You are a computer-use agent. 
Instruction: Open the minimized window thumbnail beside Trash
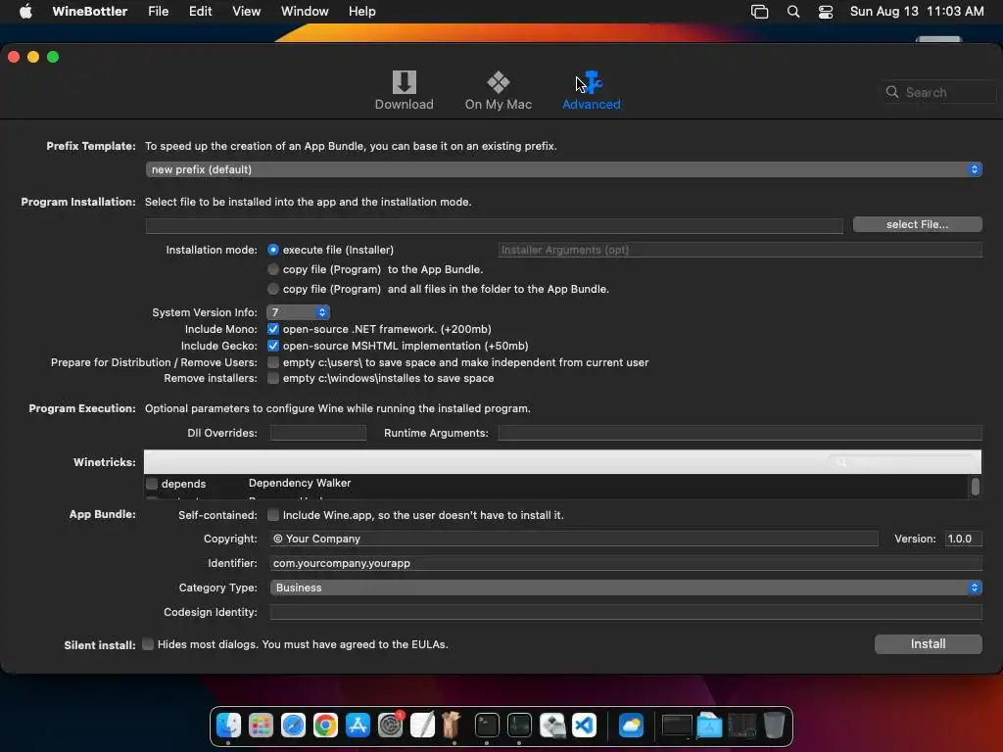(742, 726)
